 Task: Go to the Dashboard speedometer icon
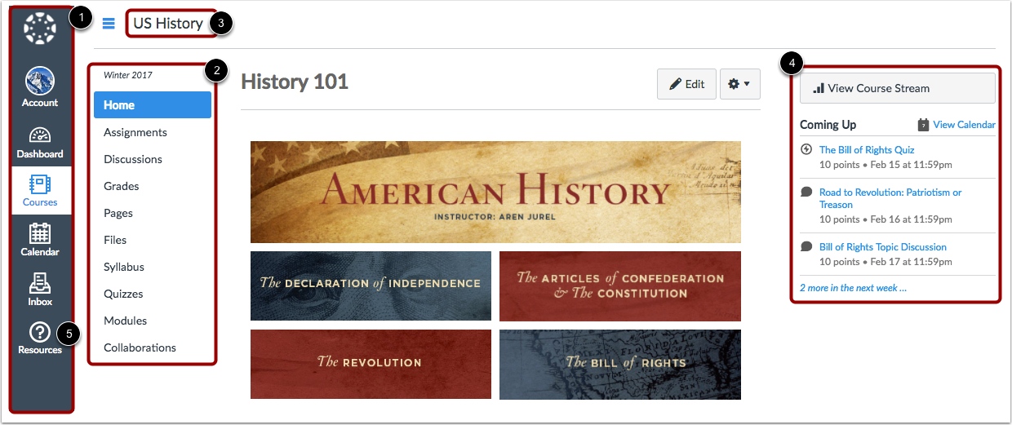click(40, 135)
